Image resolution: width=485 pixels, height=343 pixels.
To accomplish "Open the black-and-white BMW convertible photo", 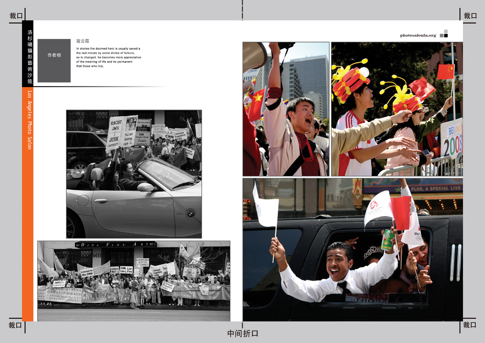I will (134, 174).
